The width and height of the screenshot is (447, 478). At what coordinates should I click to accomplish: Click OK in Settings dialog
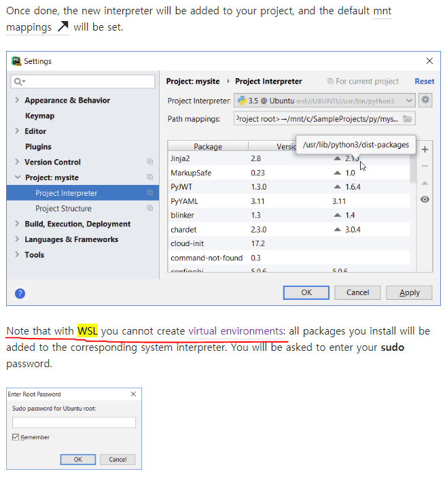306,292
